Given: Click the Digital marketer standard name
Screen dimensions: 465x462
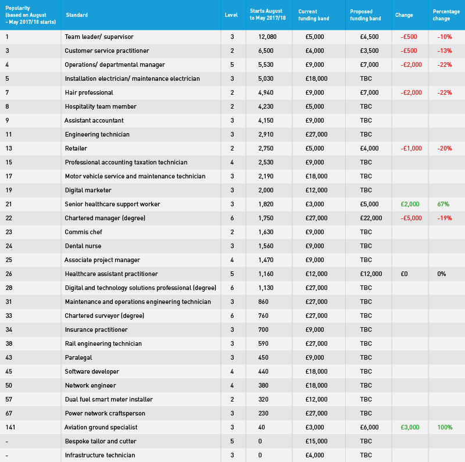Looking at the screenshot, I should click(88, 190).
